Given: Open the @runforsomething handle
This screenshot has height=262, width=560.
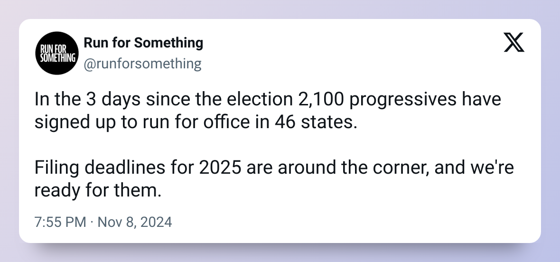Looking at the screenshot, I should point(142,64).
